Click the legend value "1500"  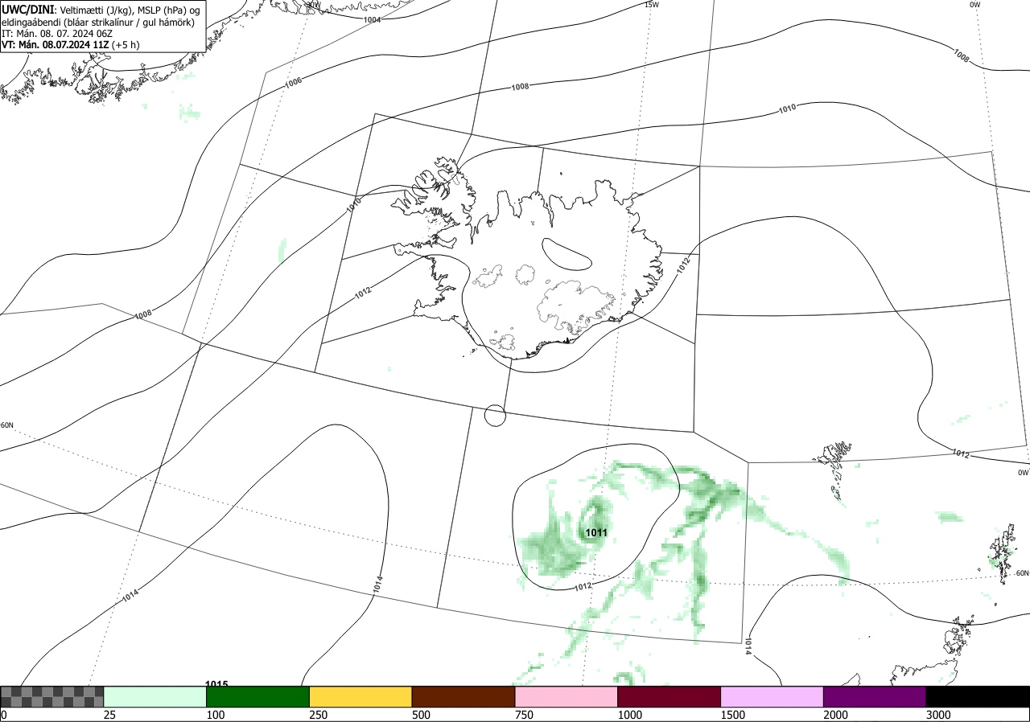733,715
